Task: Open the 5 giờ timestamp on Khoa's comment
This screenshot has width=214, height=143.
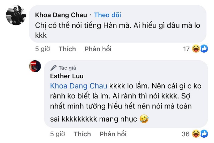Action: click(42, 49)
